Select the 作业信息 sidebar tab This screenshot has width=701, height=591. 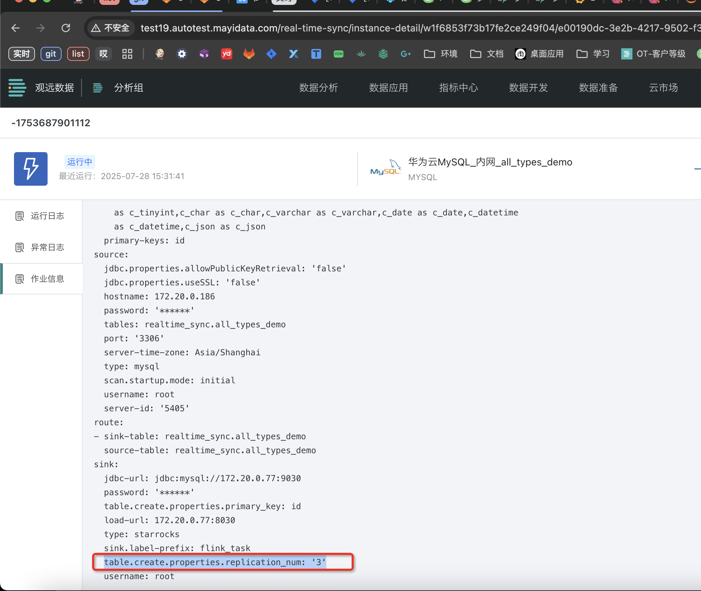[47, 279]
